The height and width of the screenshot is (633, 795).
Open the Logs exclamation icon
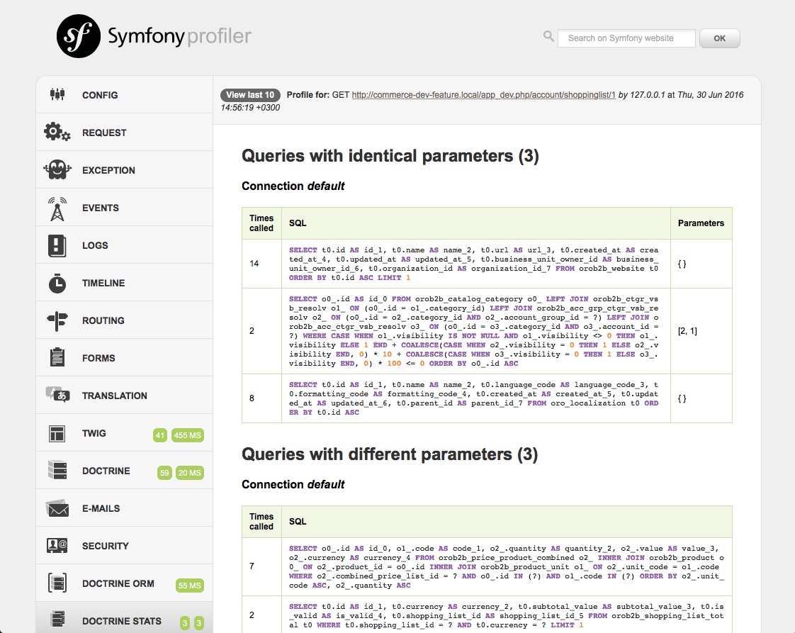point(57,245)
